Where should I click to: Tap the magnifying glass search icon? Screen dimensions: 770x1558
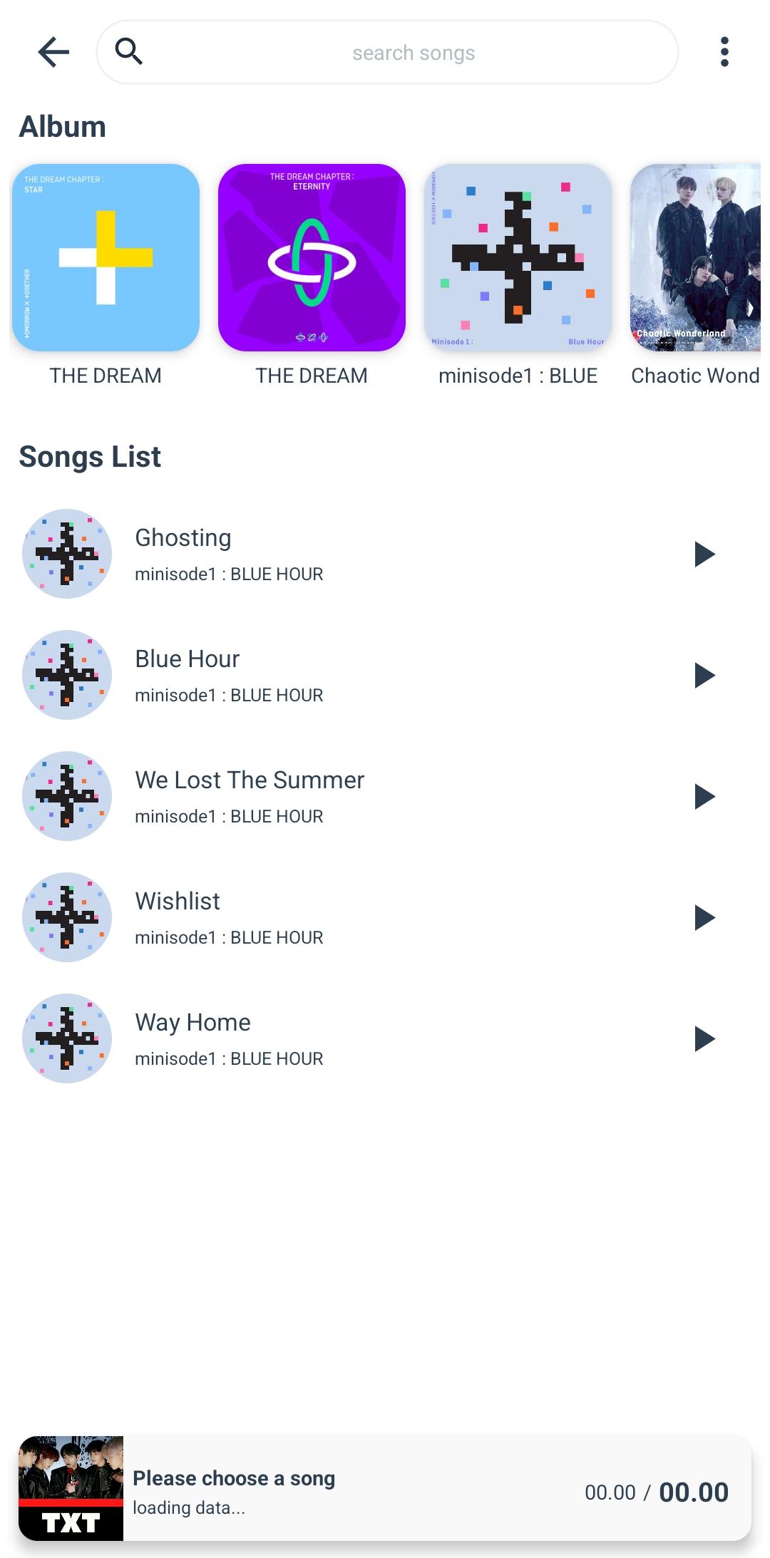[129, 51]
